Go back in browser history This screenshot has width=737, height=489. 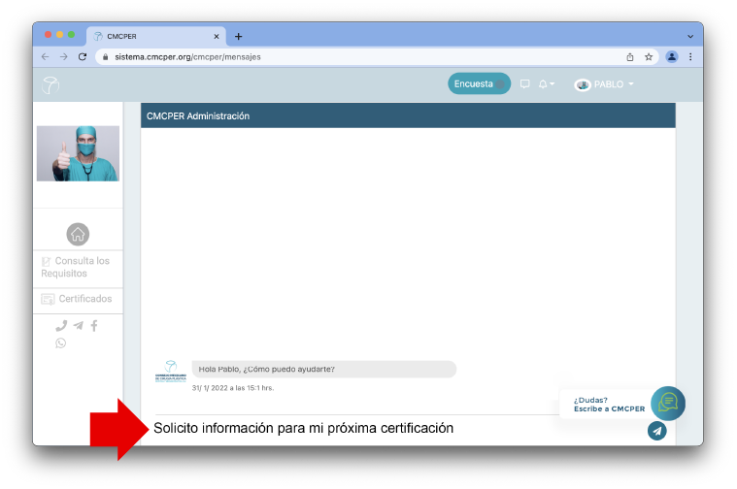45,57
